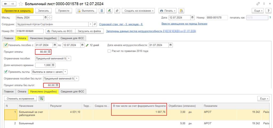Open the Печать dropdown
The height and width of the screenshot is (128, 273).
coord(167,11)
